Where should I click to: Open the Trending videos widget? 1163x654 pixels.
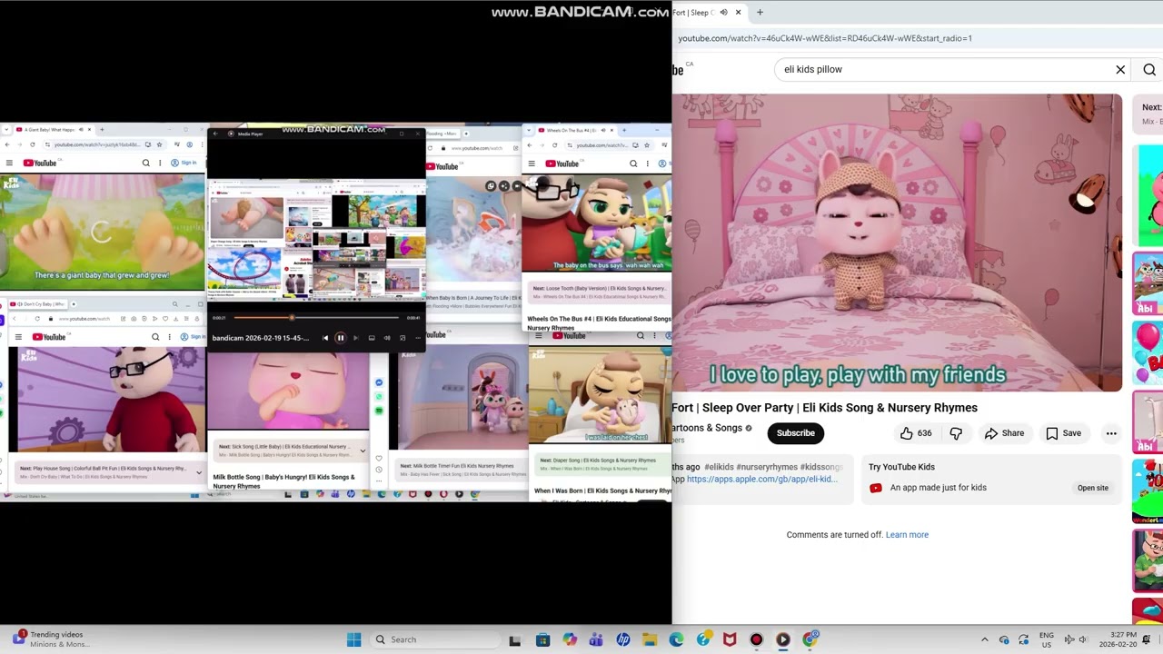click(x=50, y=639)
